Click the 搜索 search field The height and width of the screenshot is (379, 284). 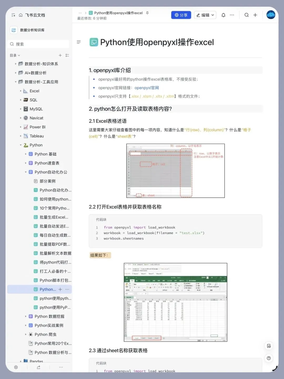click(x=39, y=44)
